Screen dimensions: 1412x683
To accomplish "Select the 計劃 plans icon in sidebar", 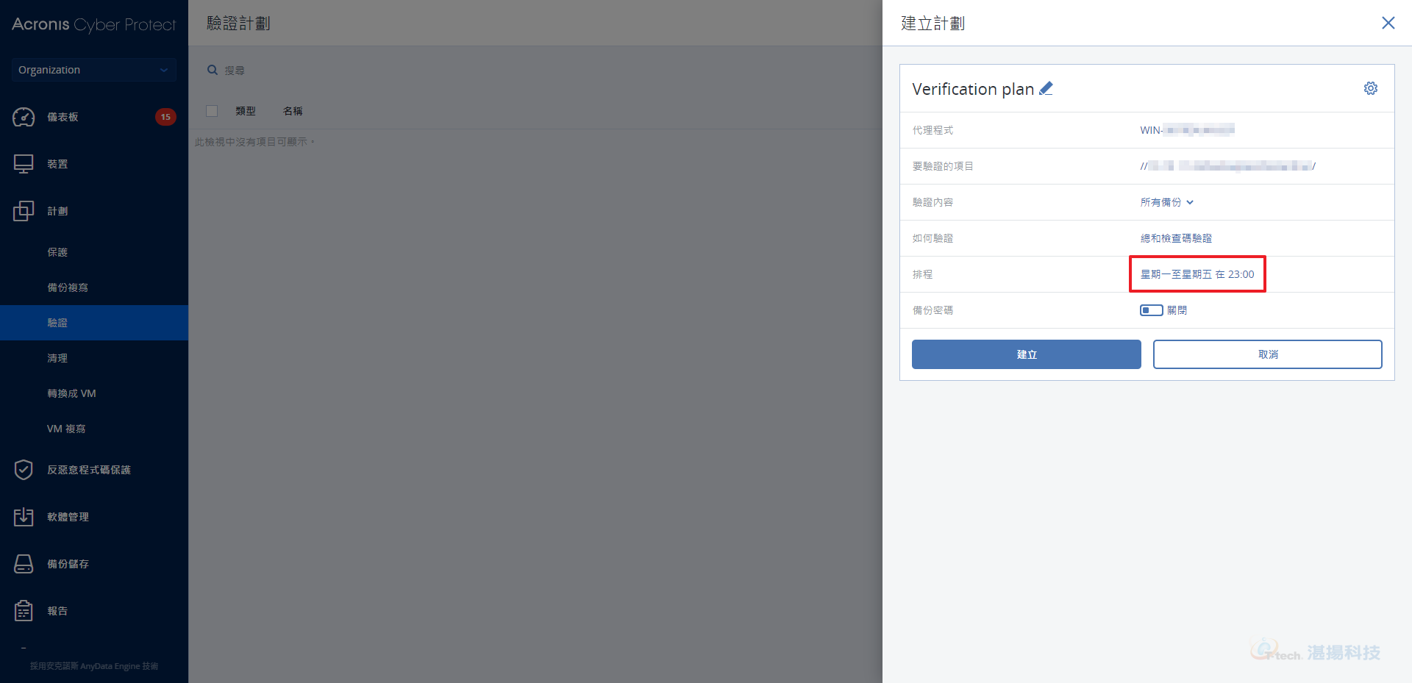I will [24, 211].
